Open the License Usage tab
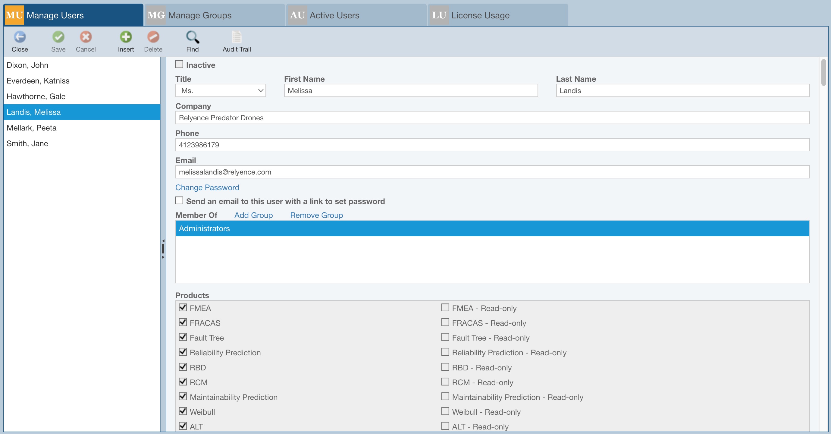The image size is (831, 434). click(480, 15)
